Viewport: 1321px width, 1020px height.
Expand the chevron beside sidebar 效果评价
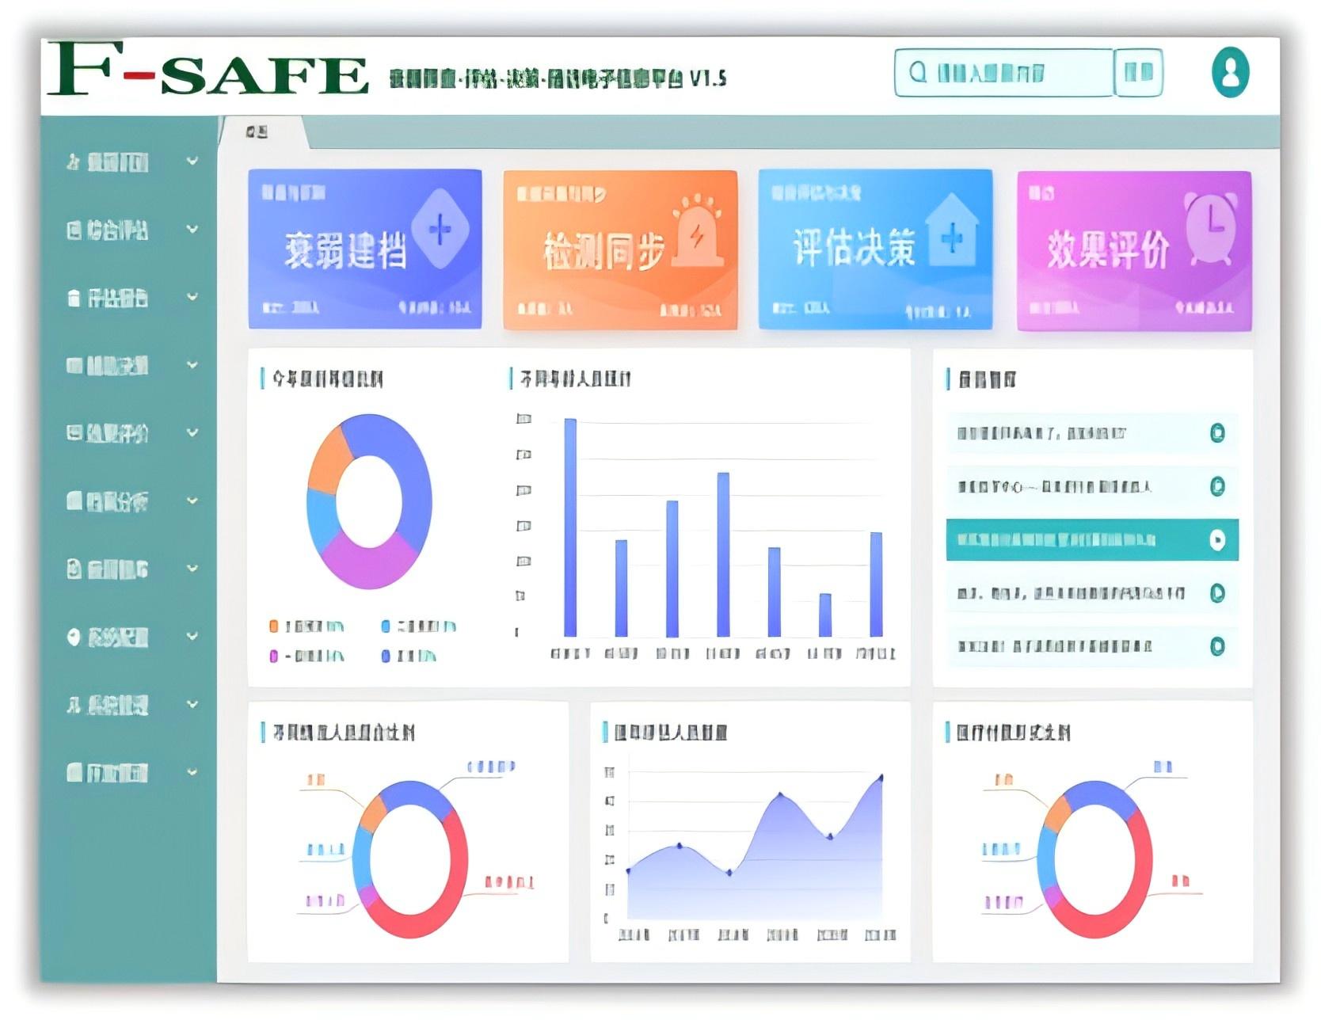click(192, 433)
